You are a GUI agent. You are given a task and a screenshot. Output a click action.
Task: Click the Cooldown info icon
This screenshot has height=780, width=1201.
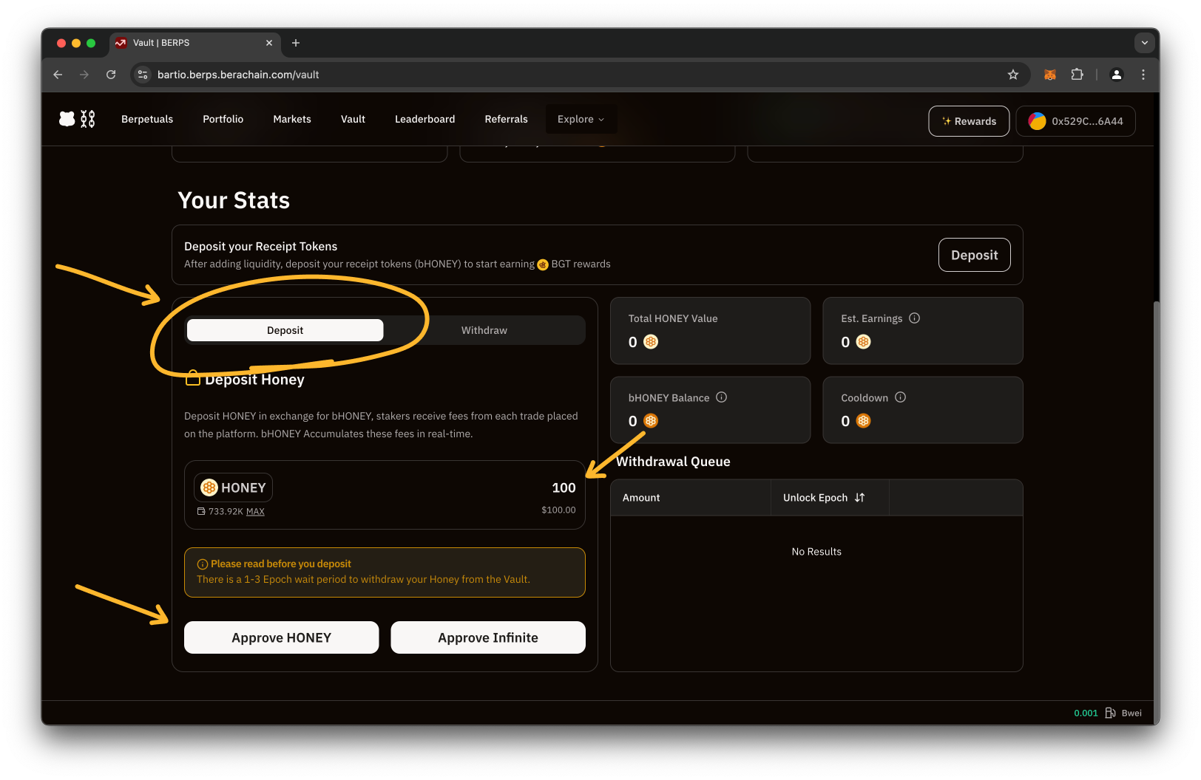[901, 397]
